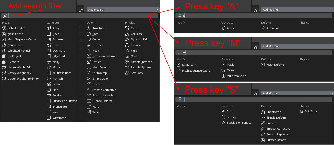Click the Decimate modifier icon
334x145 pixels.
coord(49,51)
